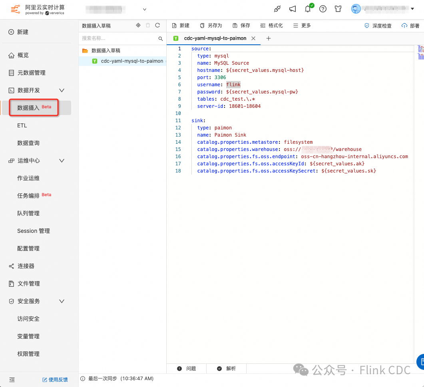The width and height of the screenshot is (424, 387).
Task: Open the 更多 more menu
Action: point(302,26)
